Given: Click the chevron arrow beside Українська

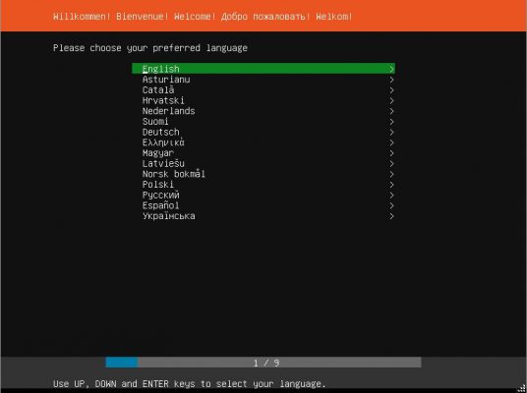Looking at the screenshot, I should pyautogui.click(x=391, y=216).
